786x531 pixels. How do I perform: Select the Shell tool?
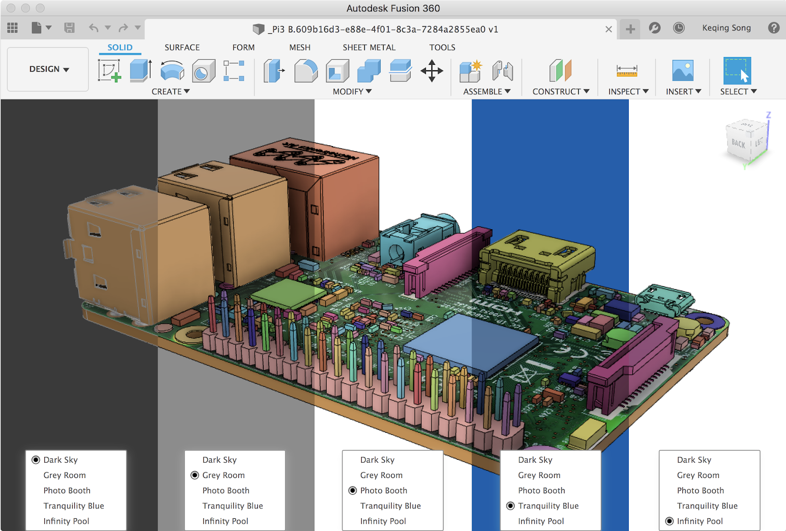pos(337,71)
